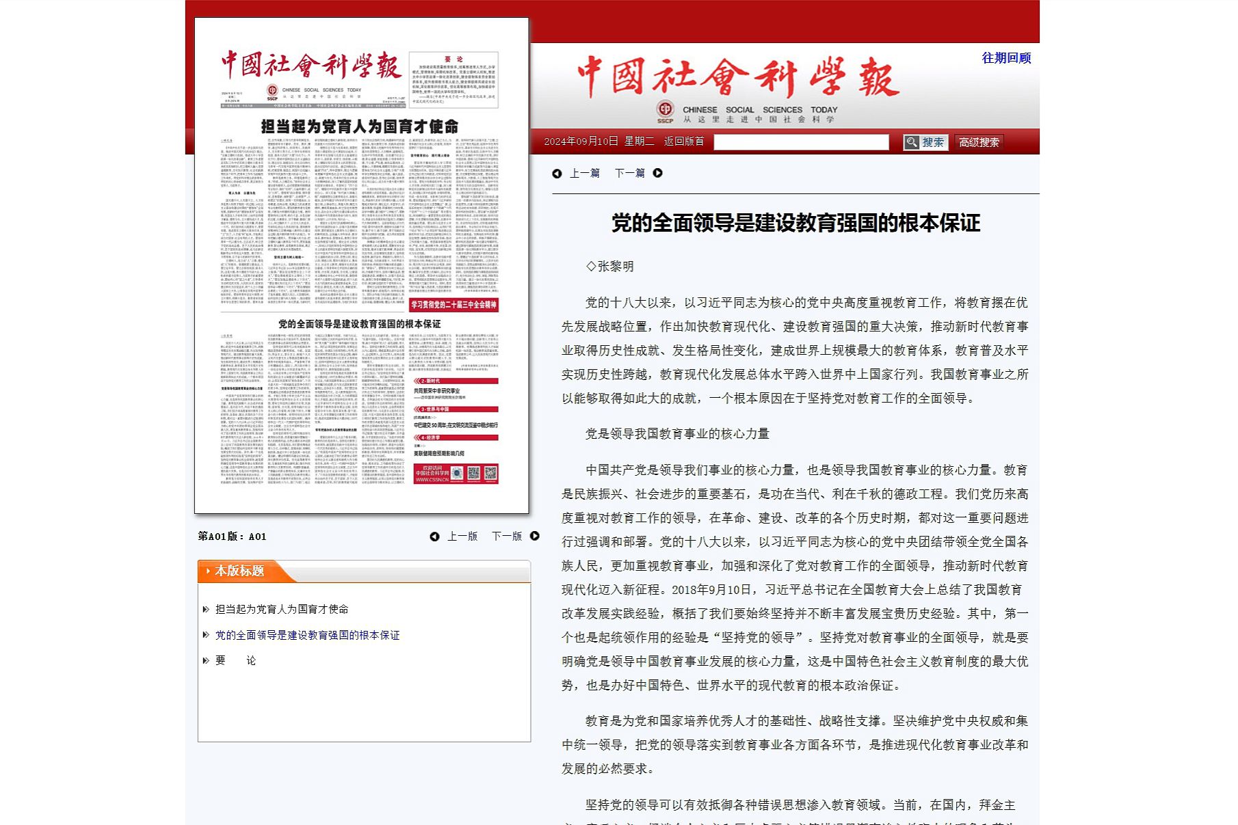
Task: Click the 担当起为党育人为国育才使命 headline on the page image
Action: tap(360, 126)
